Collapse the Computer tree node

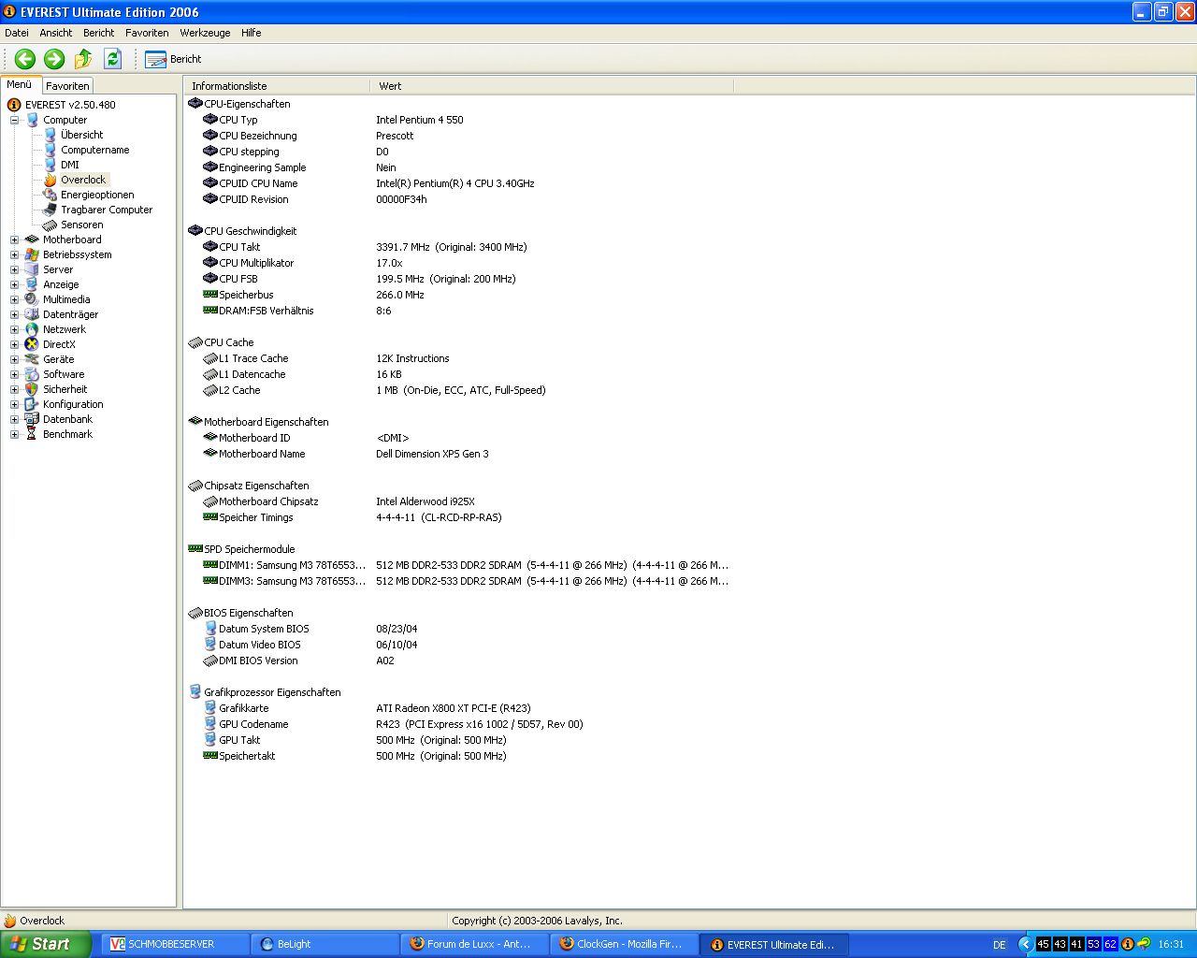coord(14,120)
